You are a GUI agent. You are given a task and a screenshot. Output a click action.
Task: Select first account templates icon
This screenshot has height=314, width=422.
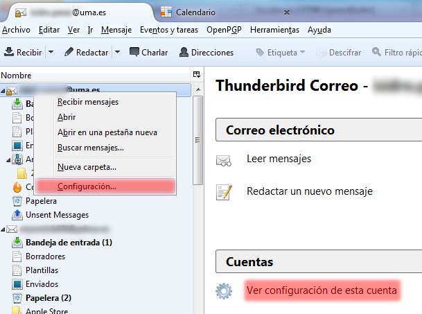(x=17, y=132)
